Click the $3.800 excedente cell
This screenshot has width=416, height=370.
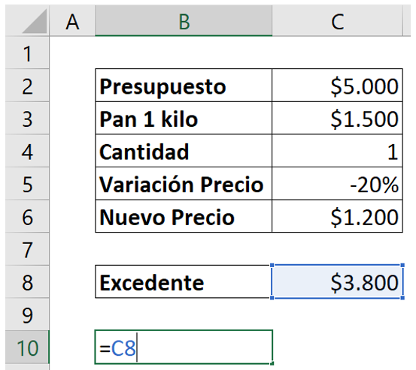[337, 281]
